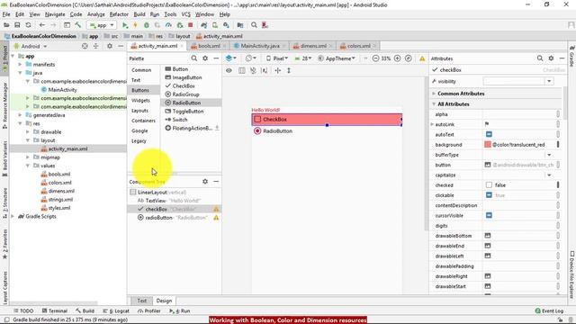Select Layouts palette category
The height and width of the screenshot is (324, 576).
click(x=140, y=111)
